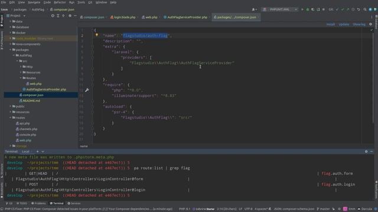Screen dimensions: 378x212
Task: Open terminal tabs dropdown arrow
Action: [x=43, y=151]
